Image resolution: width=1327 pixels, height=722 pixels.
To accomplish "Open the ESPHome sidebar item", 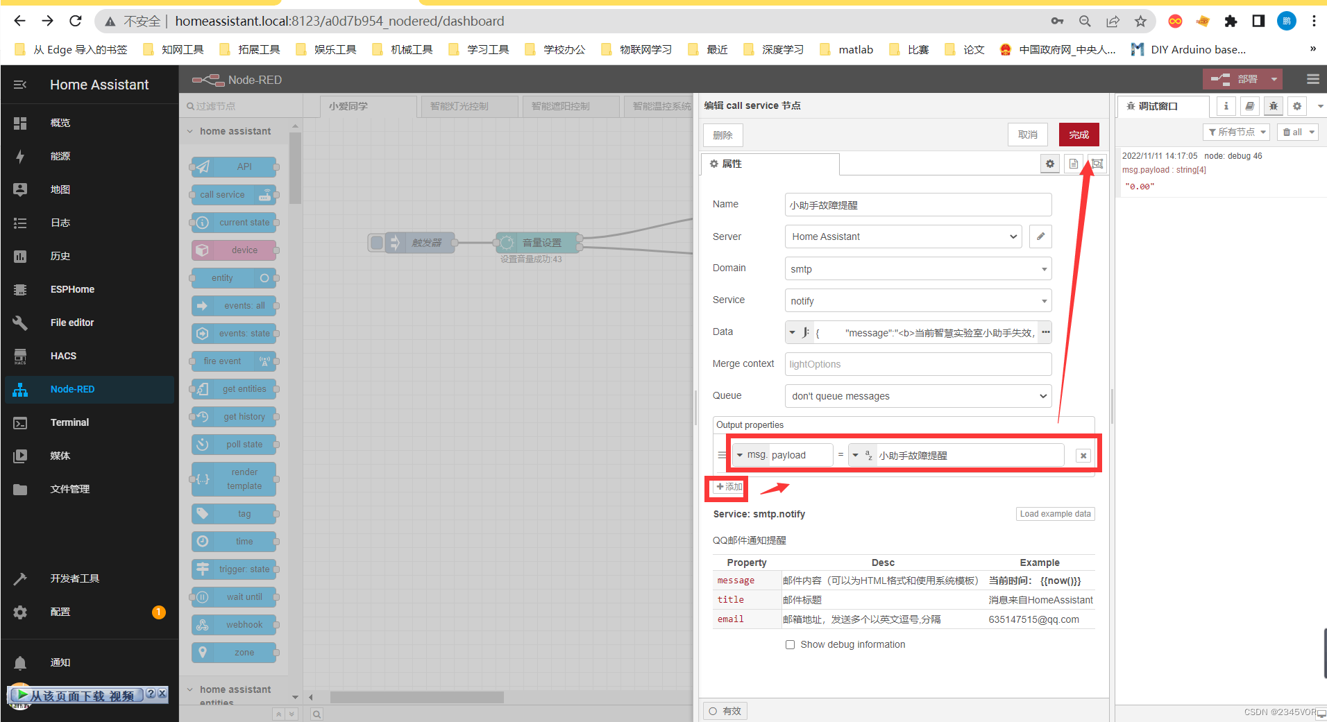I will click(89, 289).
